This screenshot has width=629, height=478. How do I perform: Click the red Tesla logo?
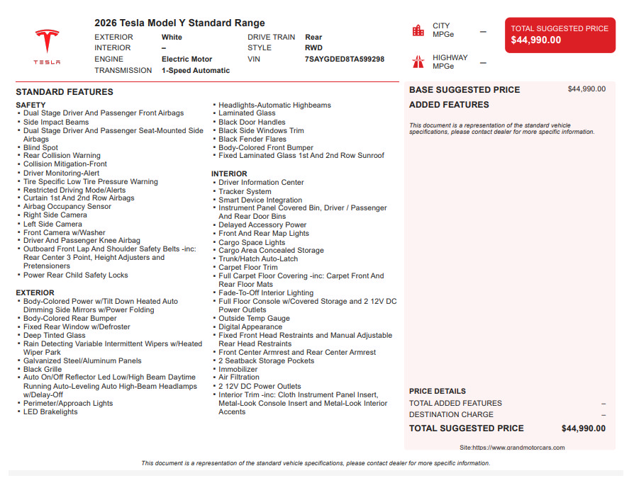pyautogui.click(x=47, y=47)
